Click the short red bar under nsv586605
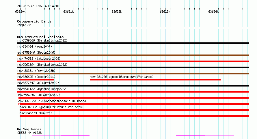This screenshot has width=257, height=139. 36,80
